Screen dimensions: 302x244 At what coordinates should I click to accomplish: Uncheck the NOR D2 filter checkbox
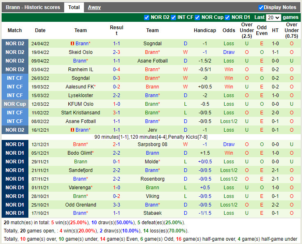point(146,17)
